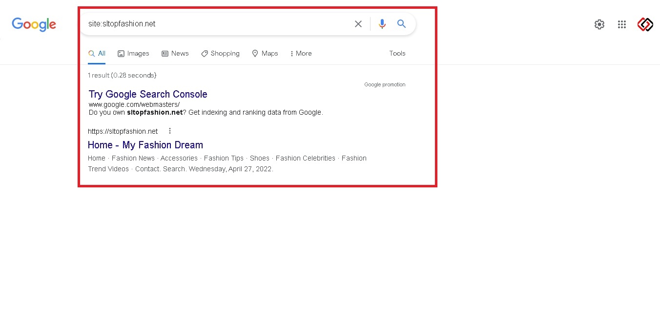Open the Tools options
This screenshot has height=323, width=660.
pos(397,54)
